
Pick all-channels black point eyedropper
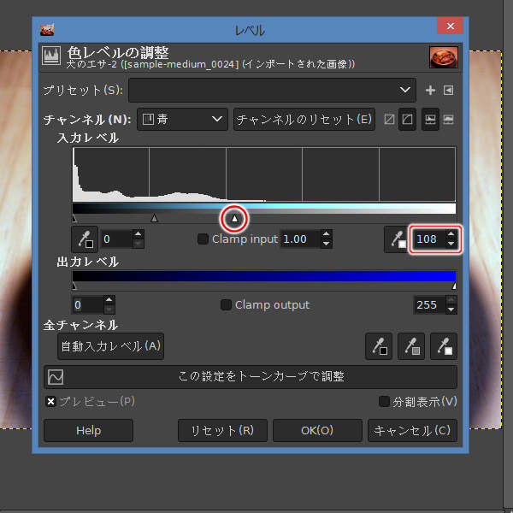[x=379, y=346]
